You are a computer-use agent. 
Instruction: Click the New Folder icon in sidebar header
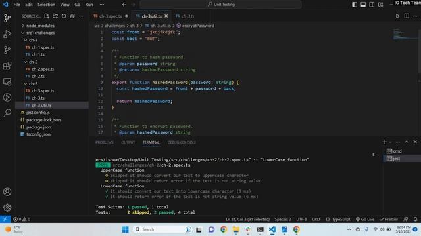[x=55, y=16]
